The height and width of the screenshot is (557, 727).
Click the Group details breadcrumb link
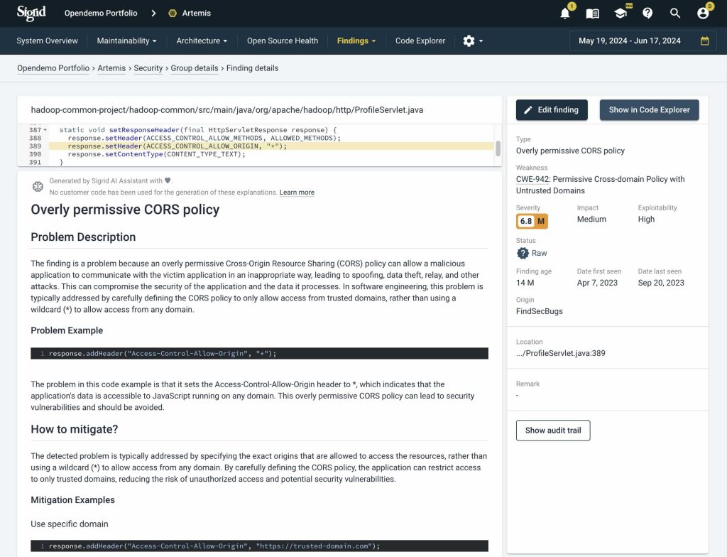coord(195,68)
